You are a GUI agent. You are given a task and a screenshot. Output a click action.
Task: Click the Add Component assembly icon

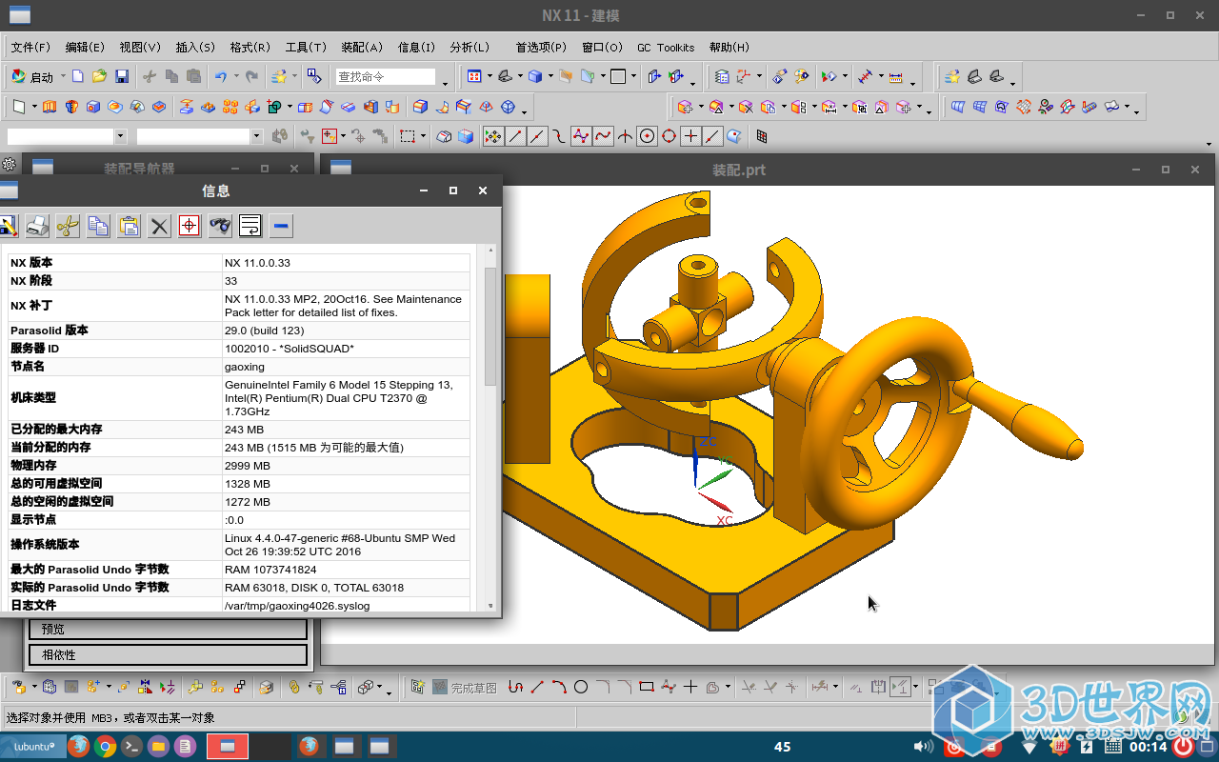coord(91,686)
